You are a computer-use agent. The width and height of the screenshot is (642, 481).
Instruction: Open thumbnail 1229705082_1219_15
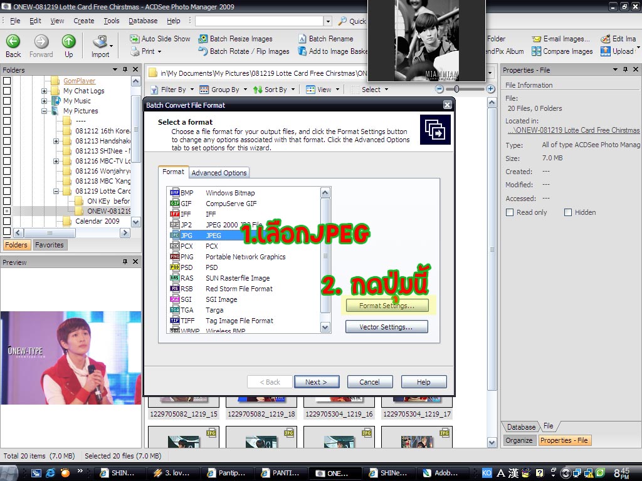pos(184,407)
